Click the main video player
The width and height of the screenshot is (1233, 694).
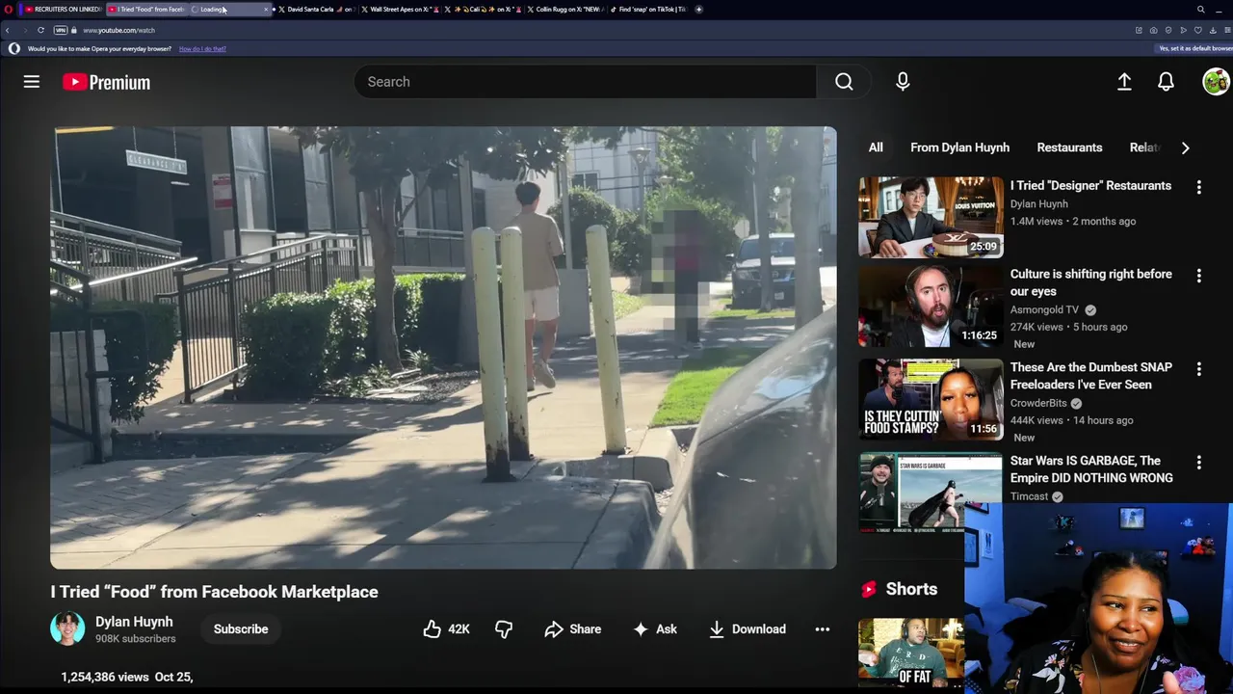443,347
